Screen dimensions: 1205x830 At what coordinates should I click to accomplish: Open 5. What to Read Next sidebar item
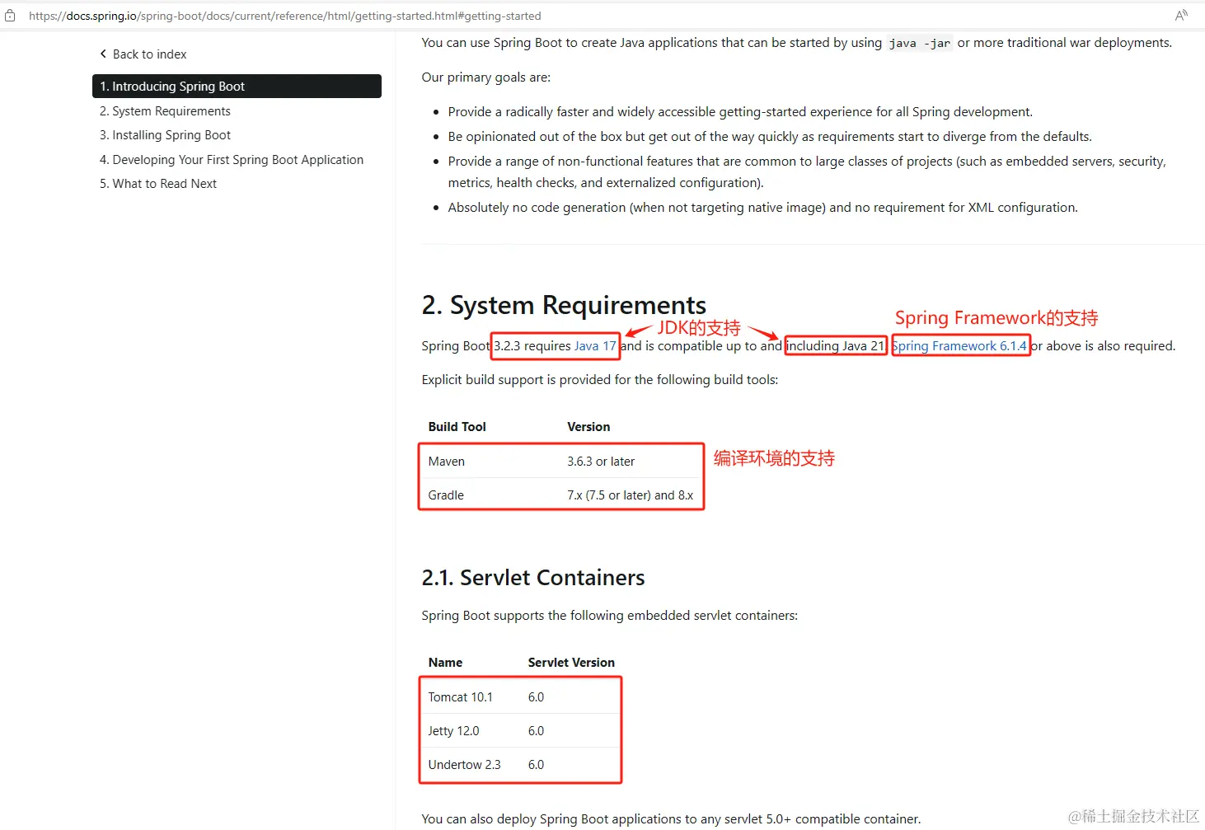click(x=158, y=184)
